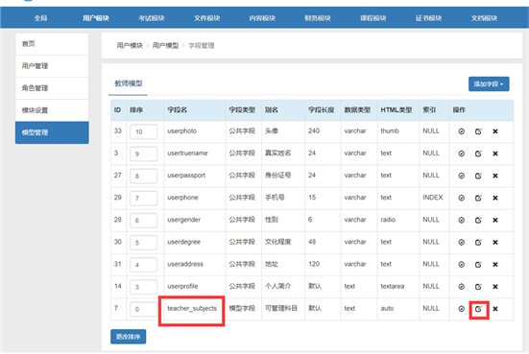The width and height of the screenshot is (529, 354).
Task: Focus the sort order input for usergender
Action: (x=143, y=220)
